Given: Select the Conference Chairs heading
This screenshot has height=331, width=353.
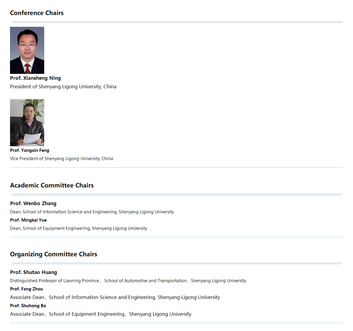Looking at the screenshot, I should click(37, 13).
